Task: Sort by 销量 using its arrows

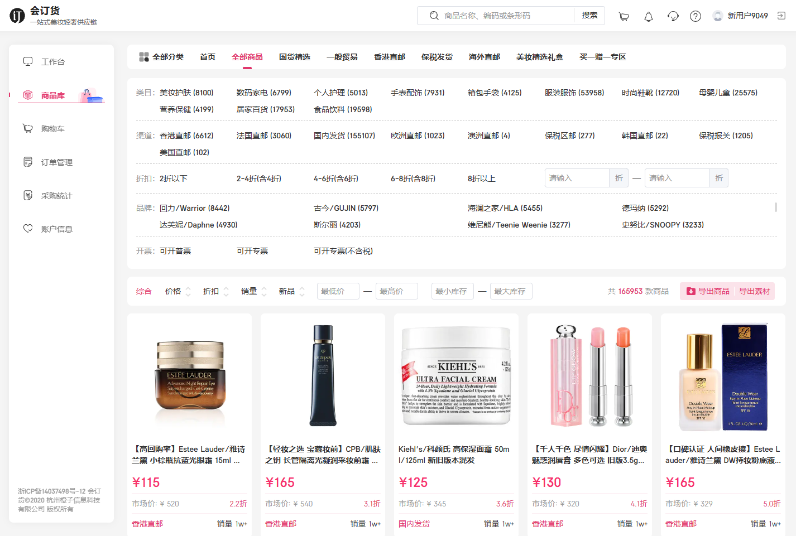Action: click(264, 291)
